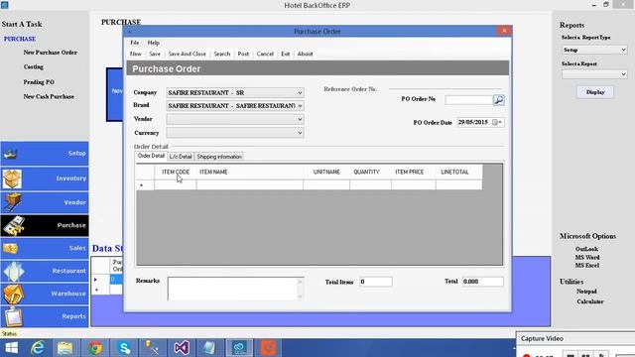
Task: Open the PO Order Date calendar picker
Action: pos(497,122)
